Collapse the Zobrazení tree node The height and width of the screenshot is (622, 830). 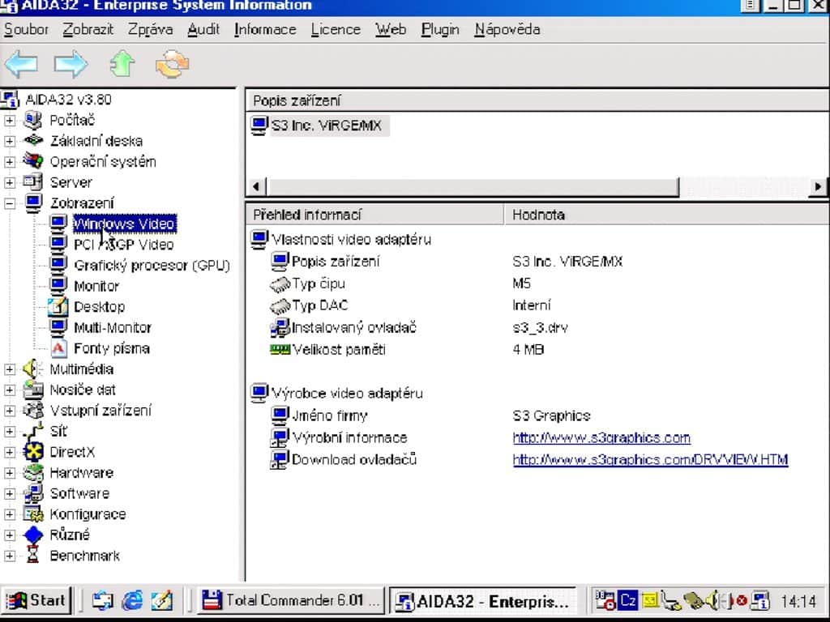(x=10, y=203)
